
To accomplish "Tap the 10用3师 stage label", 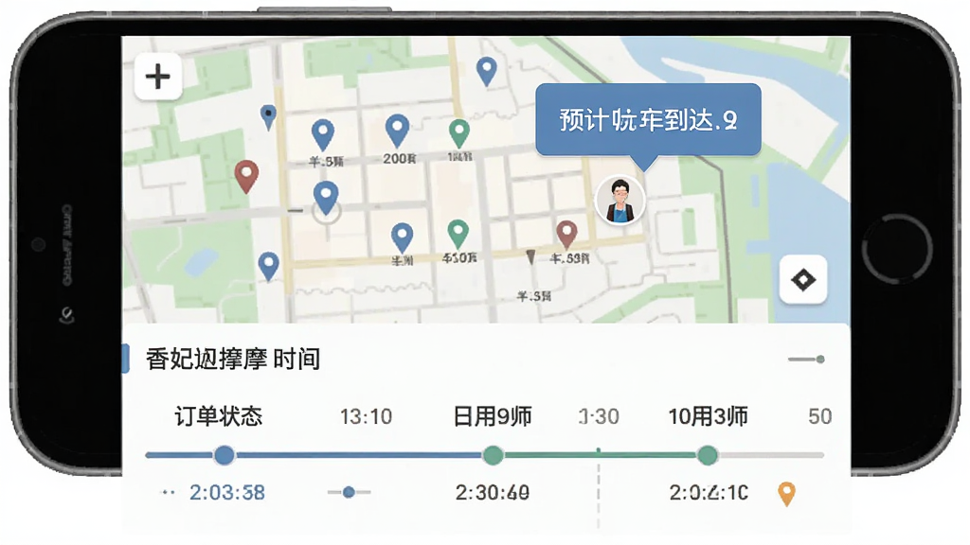I will point(708,416).
